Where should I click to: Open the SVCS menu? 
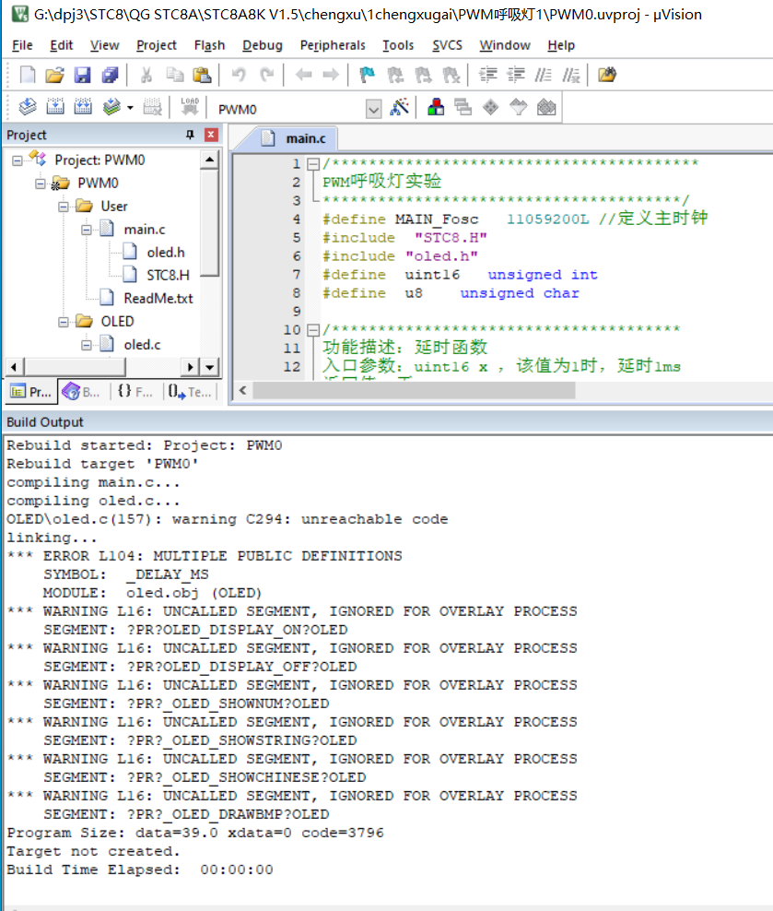point(447,45)
